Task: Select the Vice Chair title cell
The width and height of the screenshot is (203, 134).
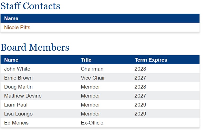Action: point(93,78)
